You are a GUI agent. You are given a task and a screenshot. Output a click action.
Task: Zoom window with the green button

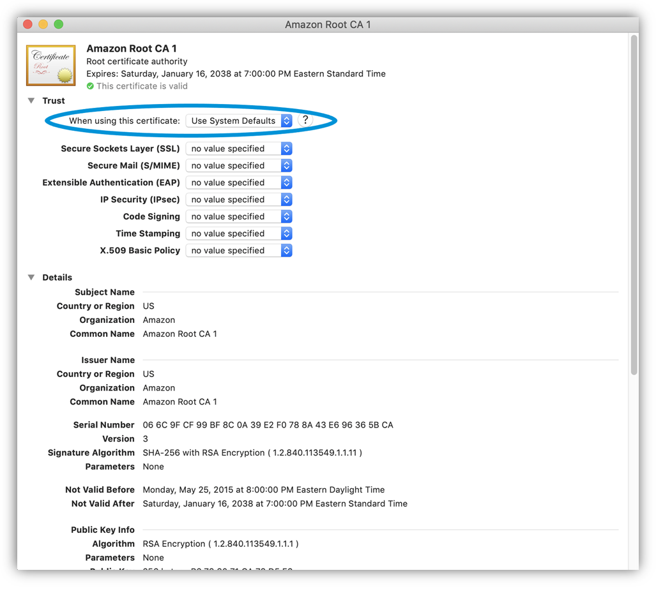coord(59,24)
